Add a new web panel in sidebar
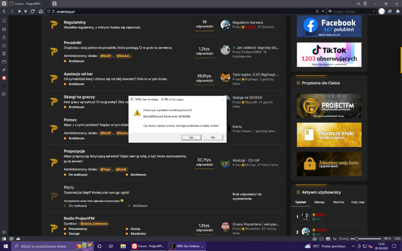 point(4,94)
